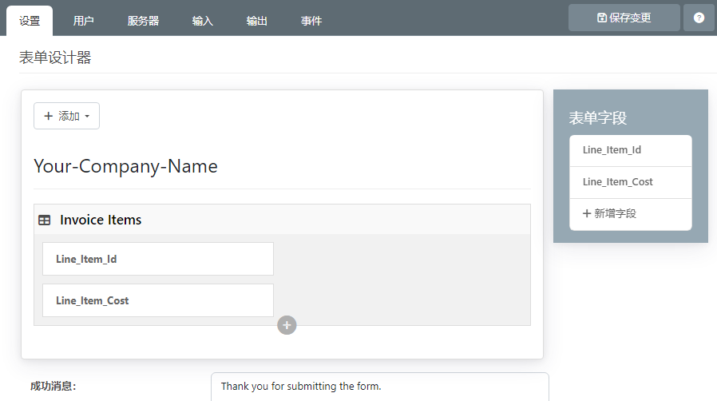Open the 用户 tab

[83, 21]
